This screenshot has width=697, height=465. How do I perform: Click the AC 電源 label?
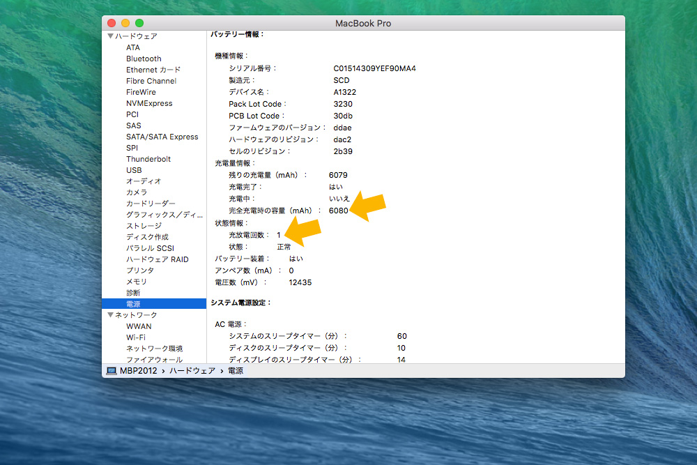click(231, 324)
